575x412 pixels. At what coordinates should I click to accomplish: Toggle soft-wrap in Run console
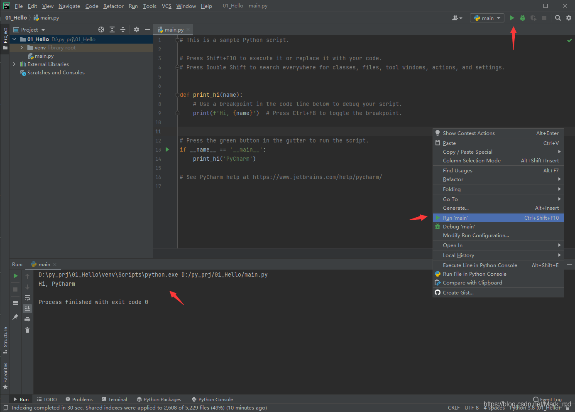(27, 298)
